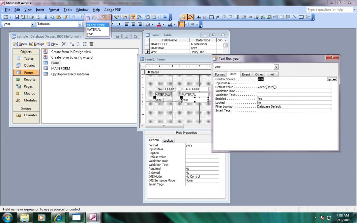Click the More Controls toolbox icon
This screenshot has width=357, height=223.
pyautogui.click(x=308, y=17)
